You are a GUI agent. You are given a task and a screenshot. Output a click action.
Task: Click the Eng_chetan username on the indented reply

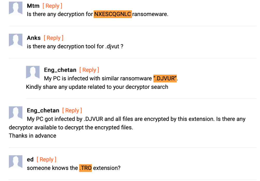[60, 70]
